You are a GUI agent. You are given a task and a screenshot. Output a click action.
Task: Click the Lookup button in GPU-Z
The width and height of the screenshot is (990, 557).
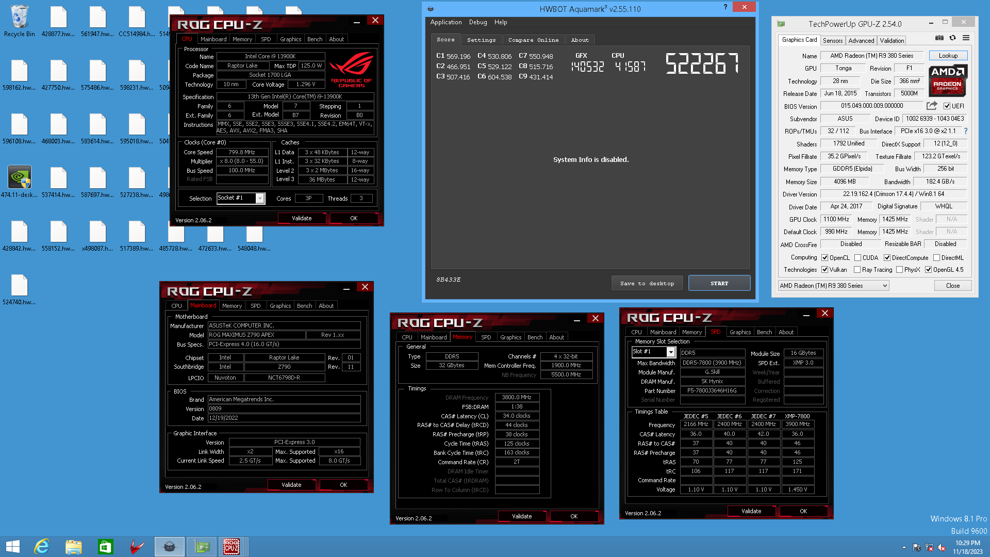(x=948, y=56)
